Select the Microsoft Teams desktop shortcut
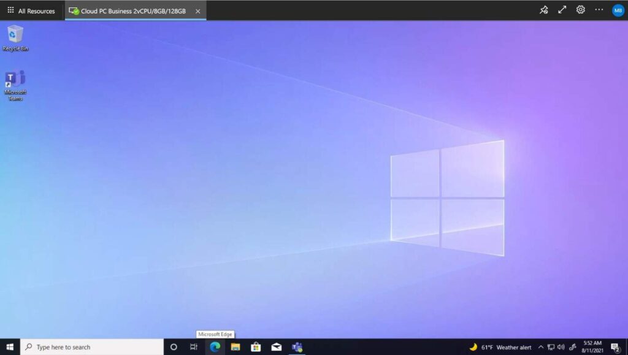The width and height of the screenshot is (628, 355). (x=15, y=86)
